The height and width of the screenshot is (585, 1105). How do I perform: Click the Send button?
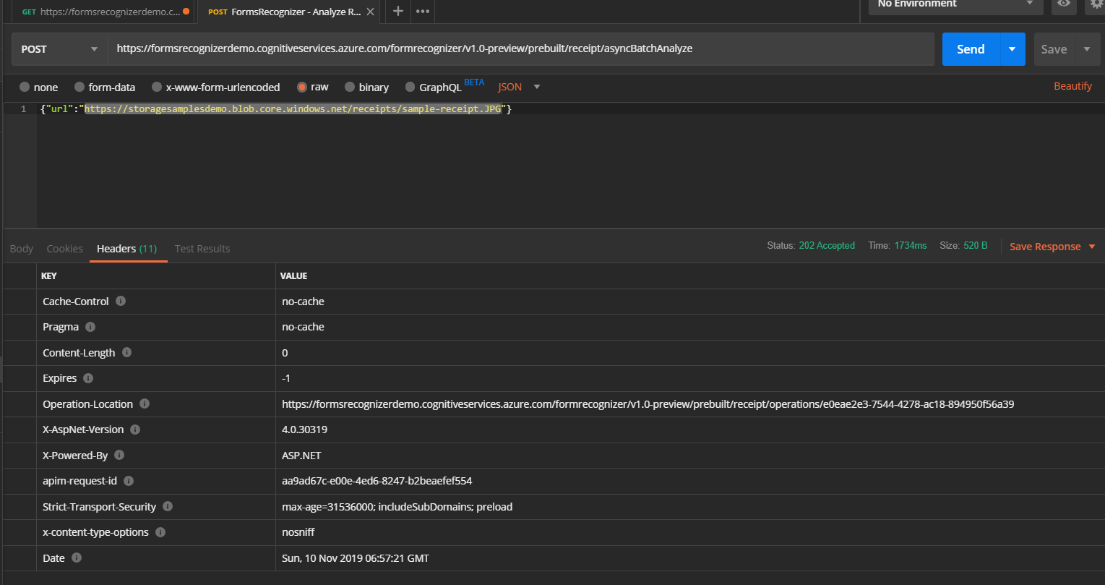[971, 49]
